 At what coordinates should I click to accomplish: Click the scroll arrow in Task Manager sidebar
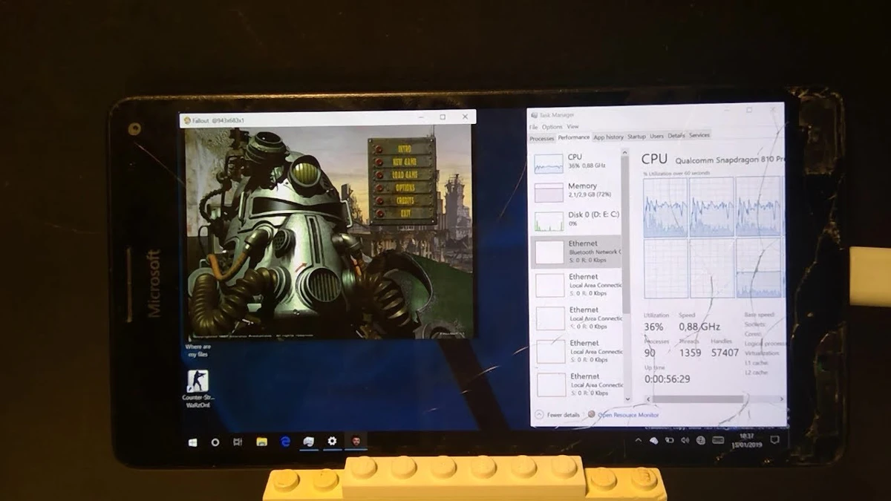click(625, 152)
